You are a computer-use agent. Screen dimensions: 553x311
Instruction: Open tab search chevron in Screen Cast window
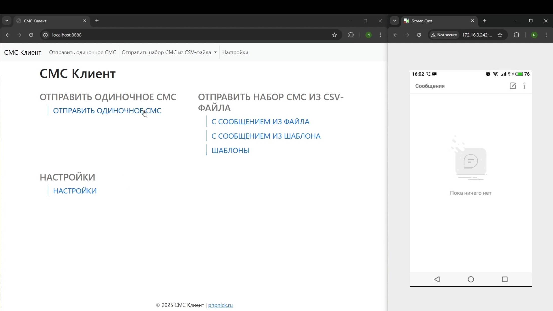tap(395, 21)
